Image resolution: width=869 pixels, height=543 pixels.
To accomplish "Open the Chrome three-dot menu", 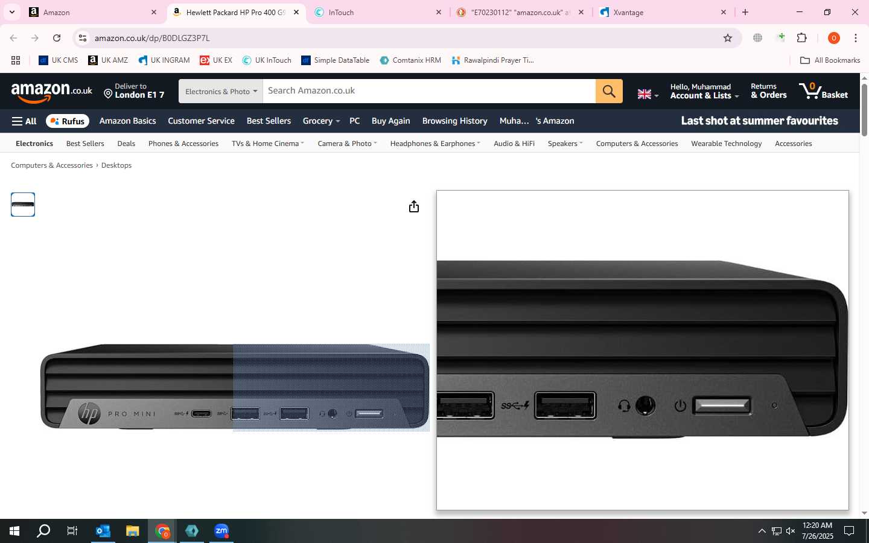I will (x=856, y=38).
